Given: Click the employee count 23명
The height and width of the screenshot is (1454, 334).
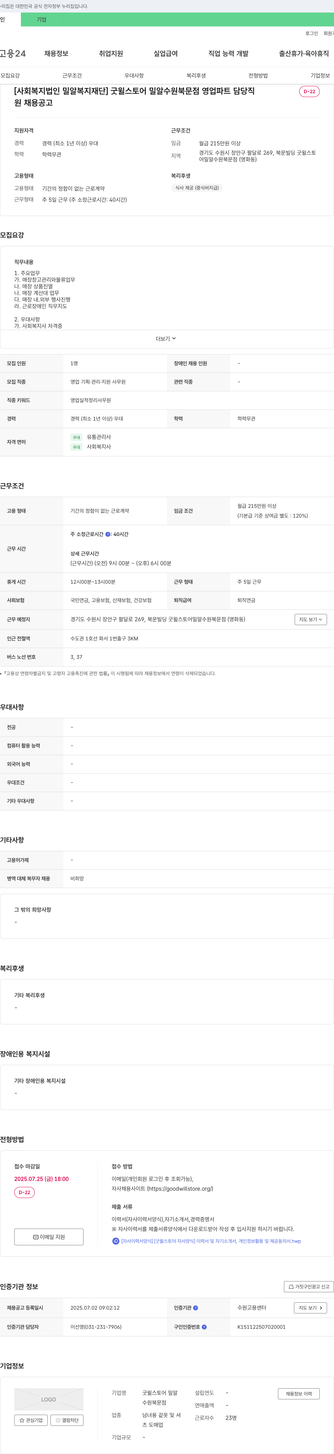Looking at the screenshot, I should tap(231, 1418).
